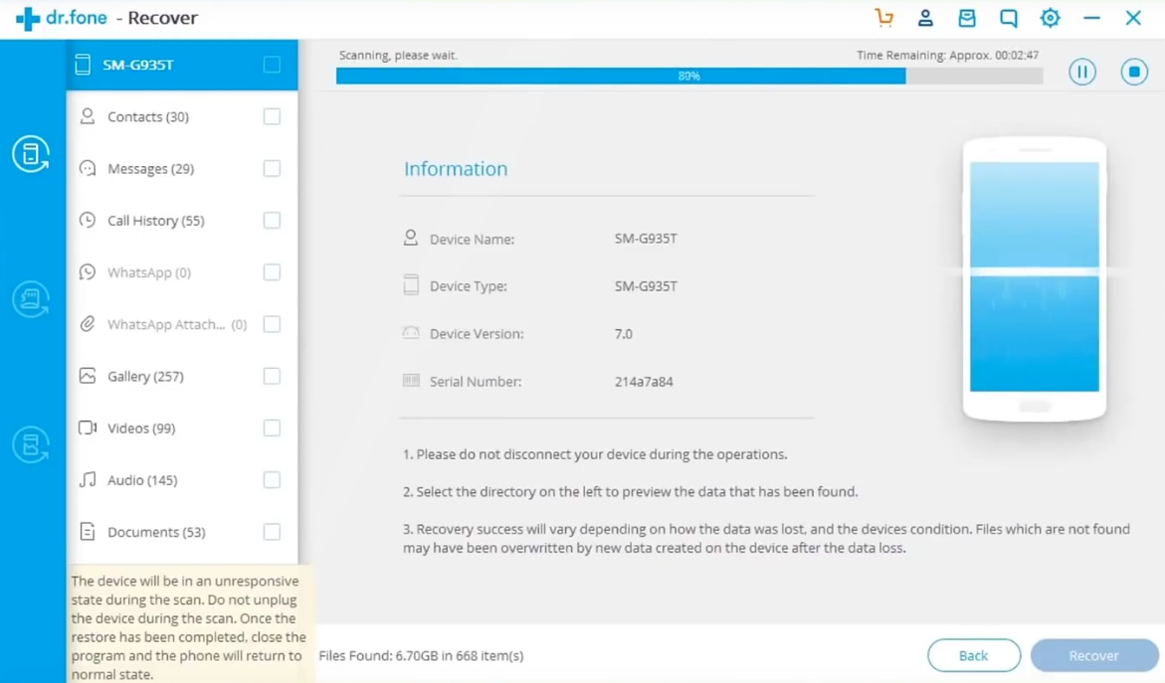Open the user account icon
1165x683 pixels.
925,18
